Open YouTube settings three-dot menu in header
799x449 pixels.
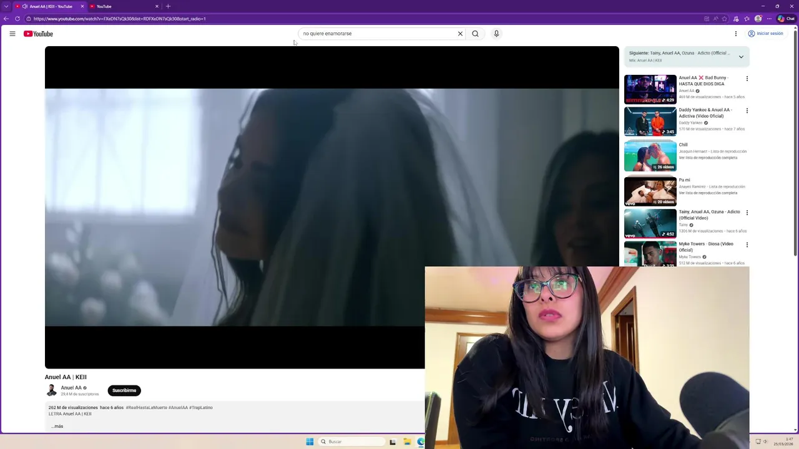coord(735,34)
